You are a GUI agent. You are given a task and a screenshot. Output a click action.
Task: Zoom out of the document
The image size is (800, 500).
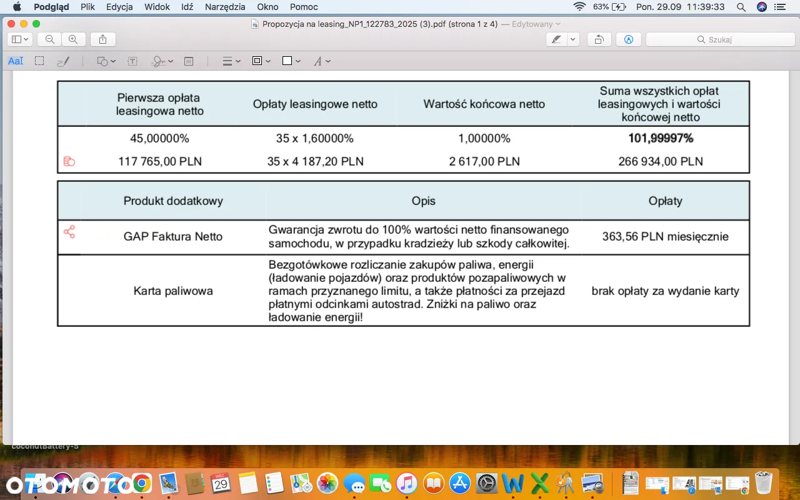[50, 39]
